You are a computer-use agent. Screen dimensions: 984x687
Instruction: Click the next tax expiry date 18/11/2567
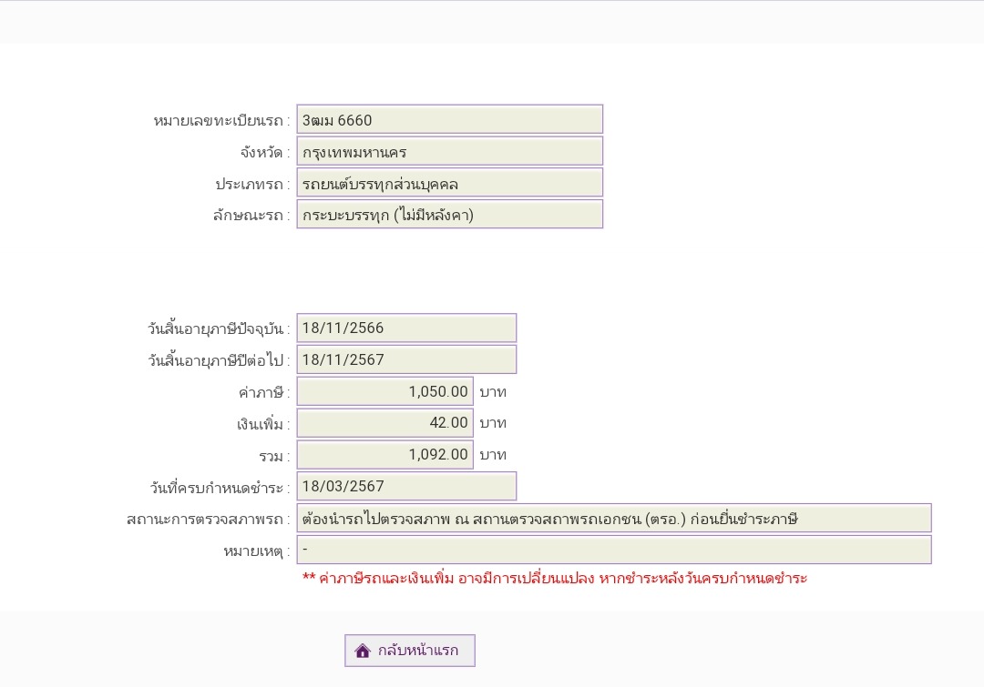pyautogui.click(x=406, y=359)
